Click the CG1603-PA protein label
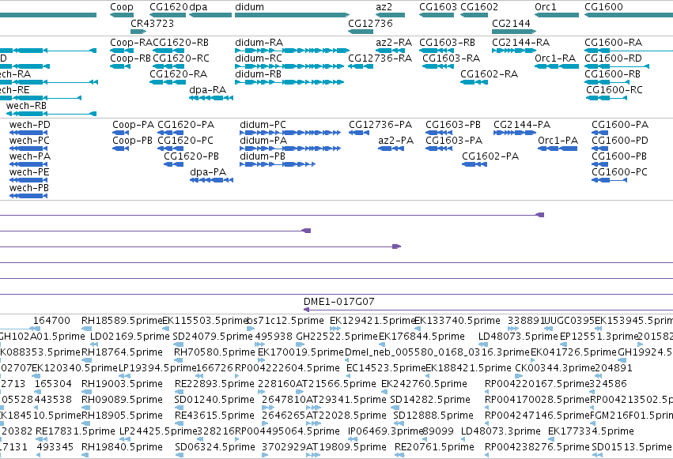Screen dimensions: 673x459 tap(454, 141)
